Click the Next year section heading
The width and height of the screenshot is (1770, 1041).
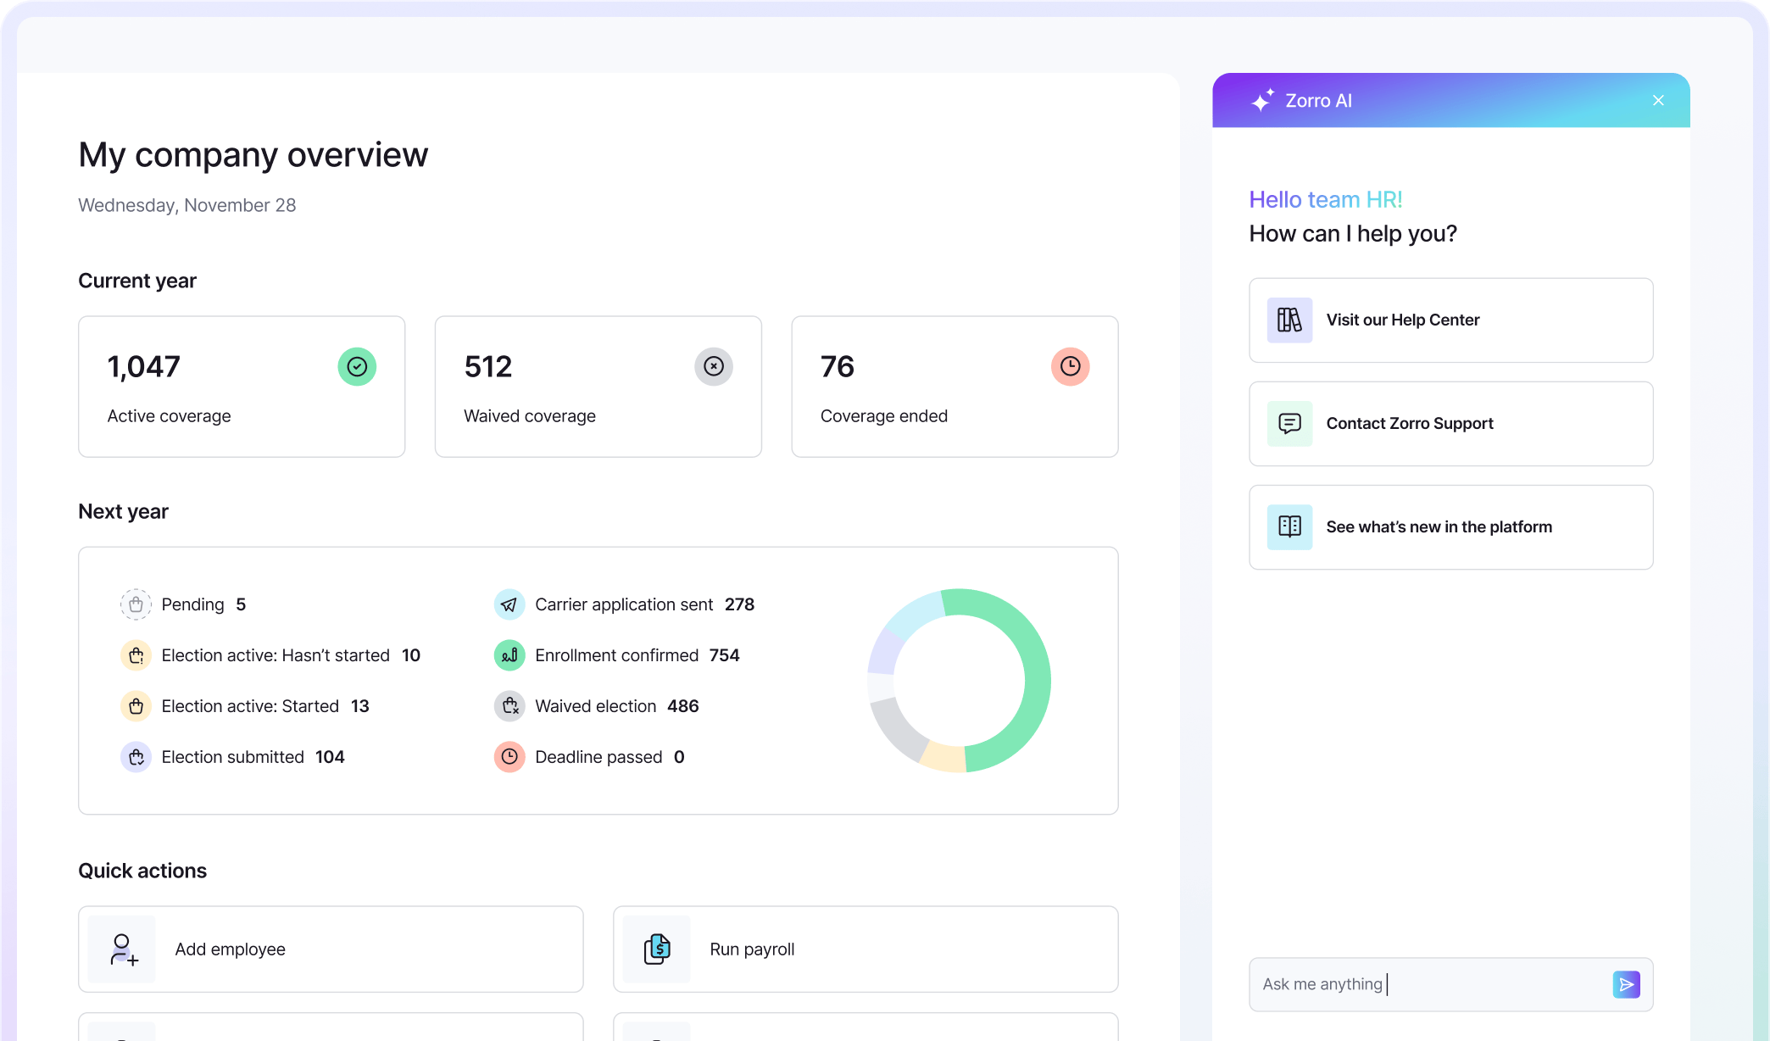point(123,511)
